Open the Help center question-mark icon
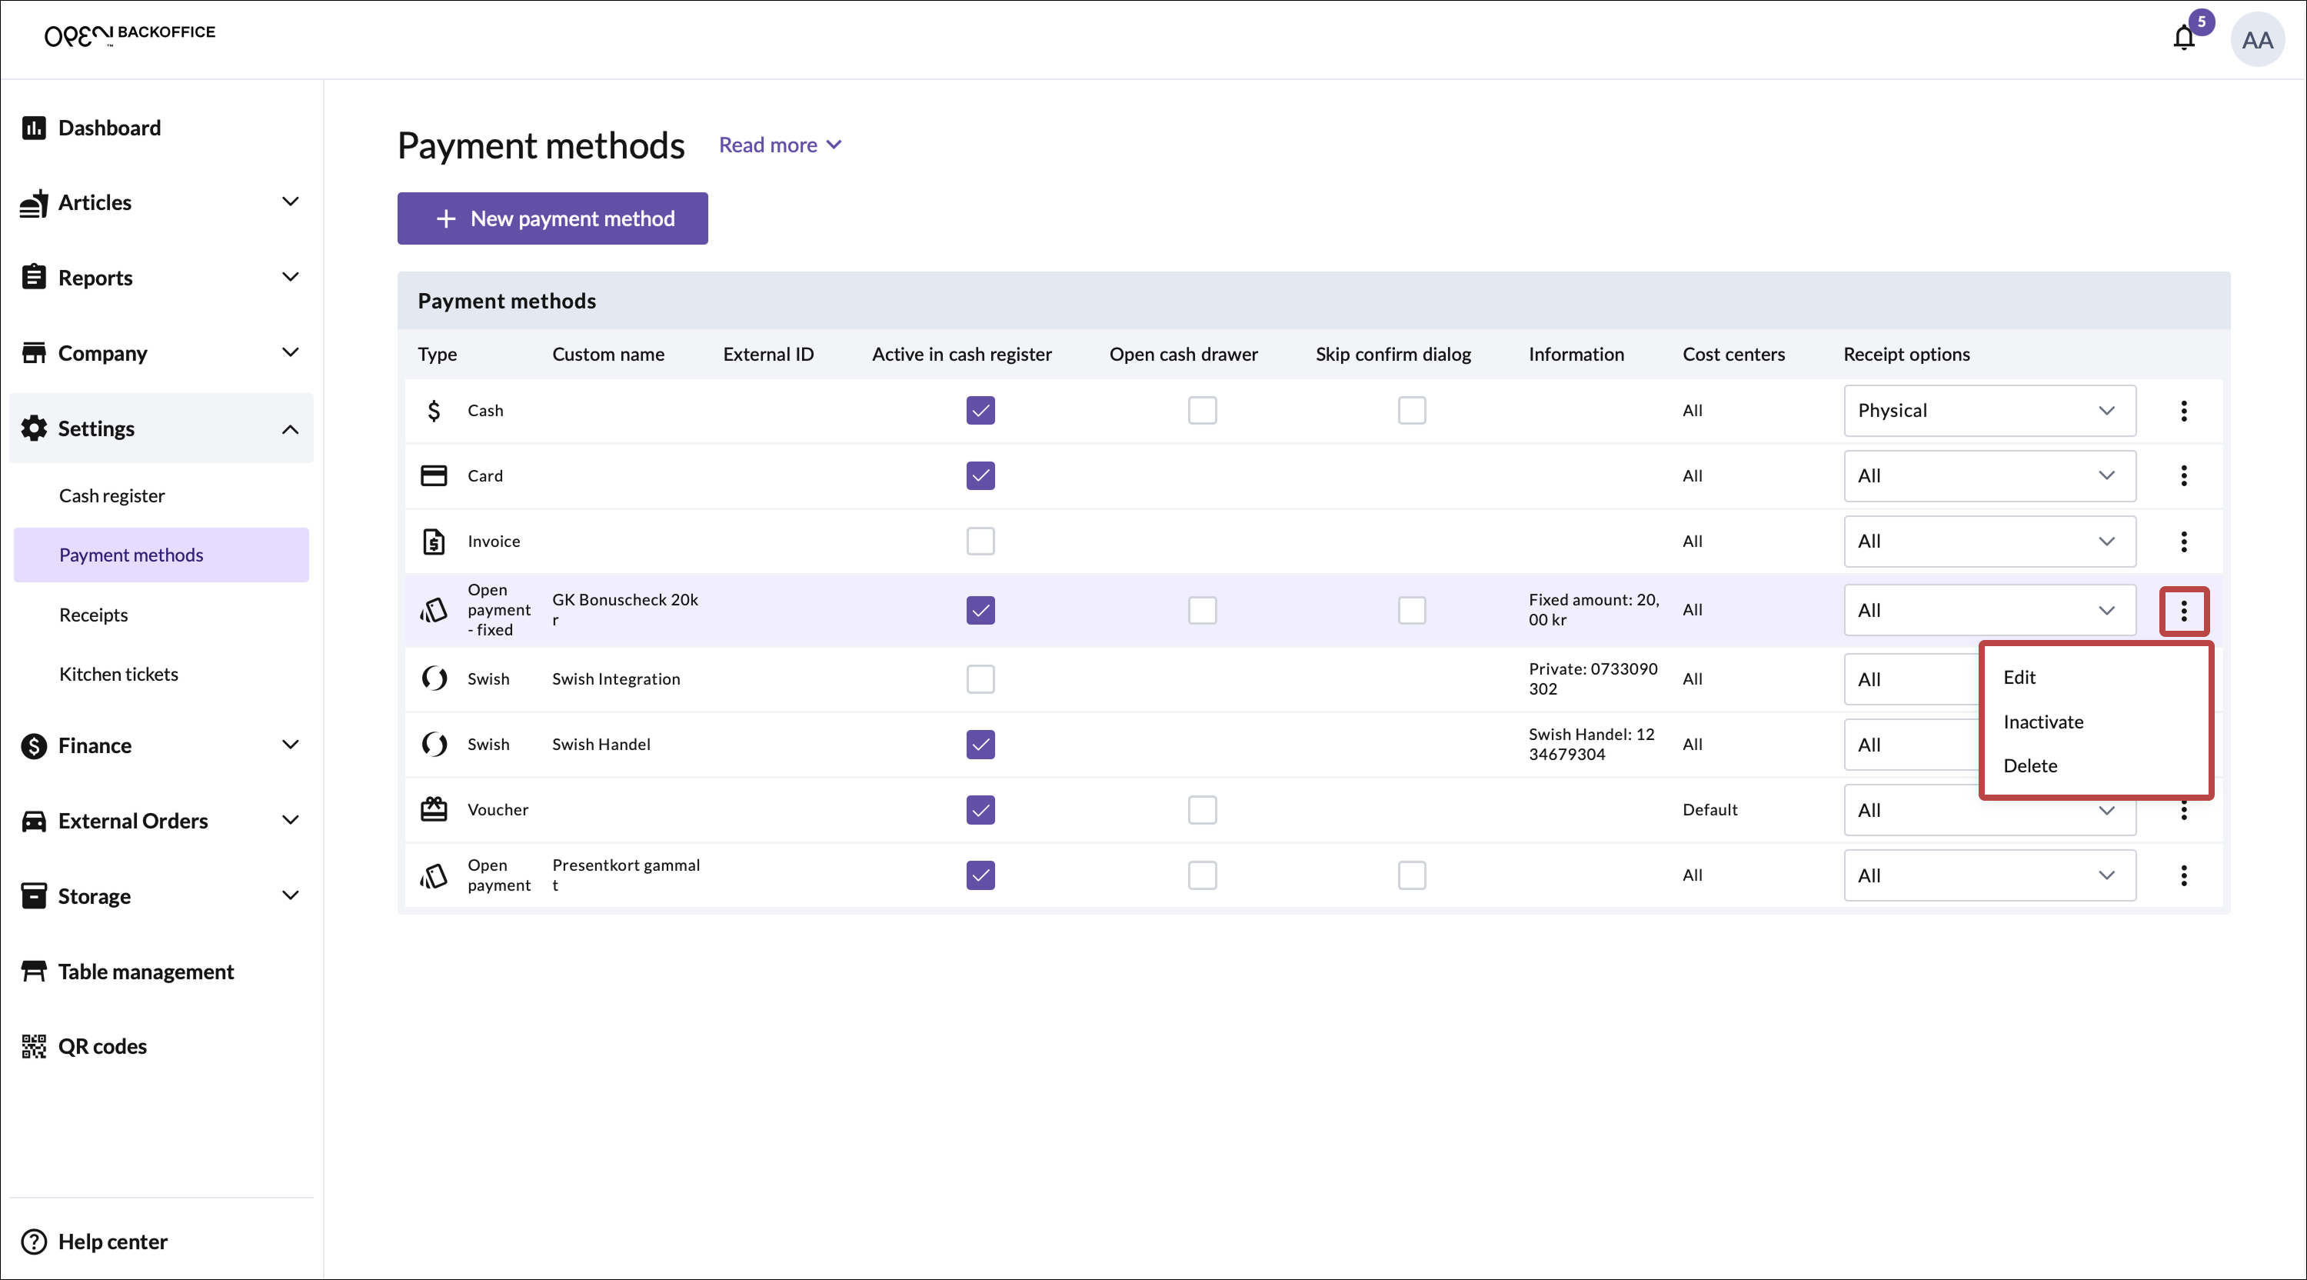2307x1280 pixels. click(34, 1242)
